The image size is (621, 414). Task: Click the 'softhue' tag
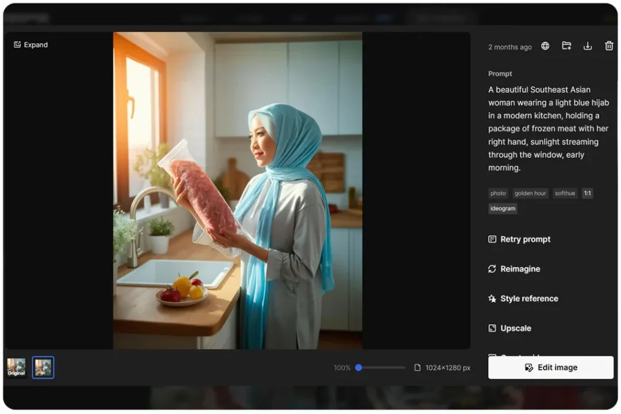pos(565,193)
